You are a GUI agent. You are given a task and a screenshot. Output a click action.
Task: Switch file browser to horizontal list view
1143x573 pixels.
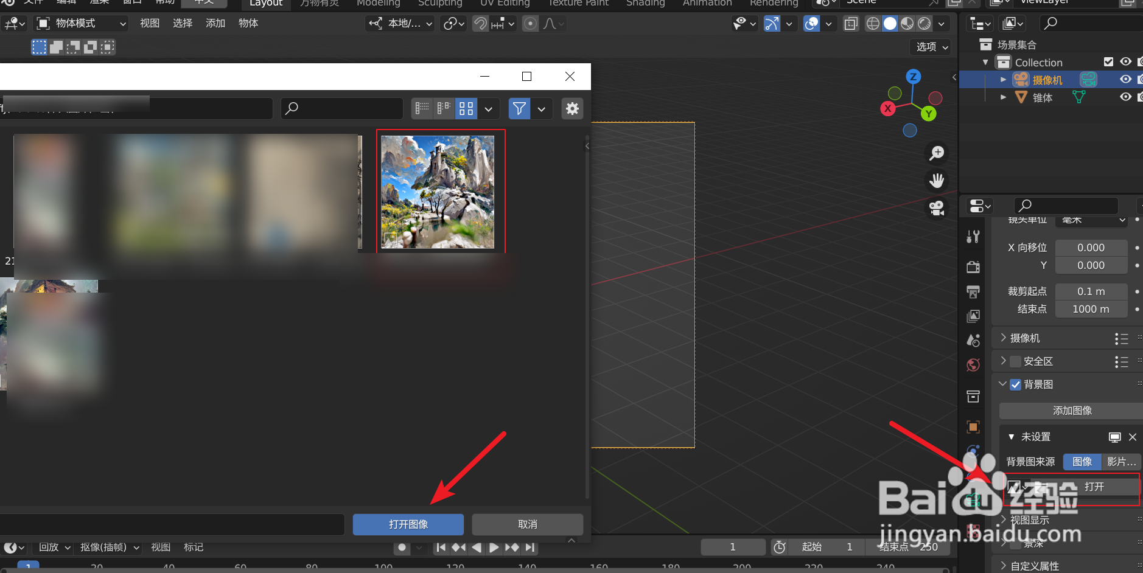point(444,108)
